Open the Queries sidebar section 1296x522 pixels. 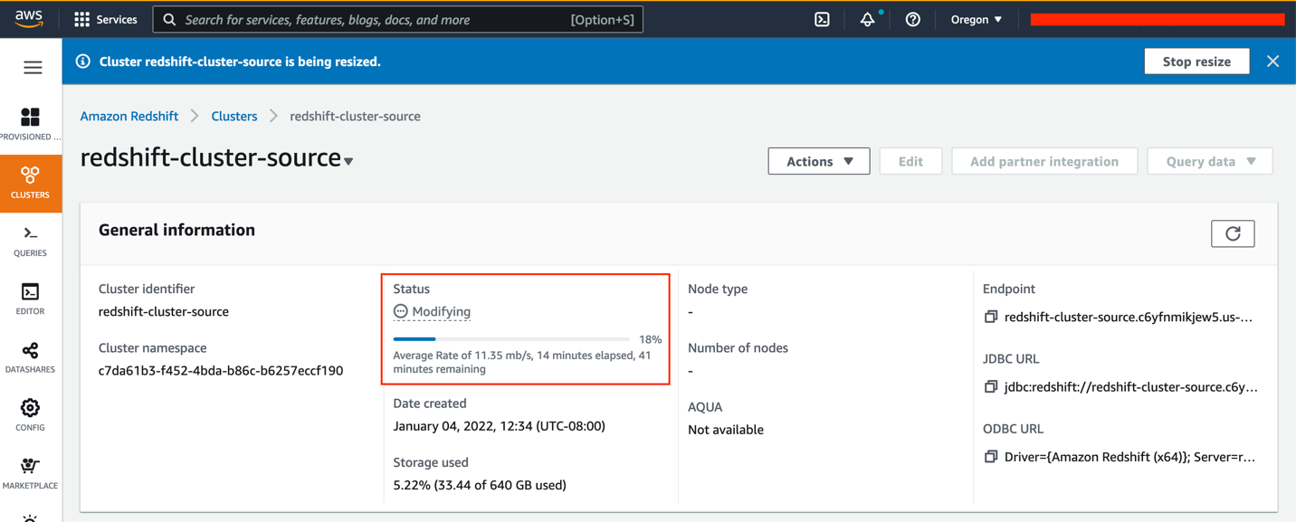(30, 241)
